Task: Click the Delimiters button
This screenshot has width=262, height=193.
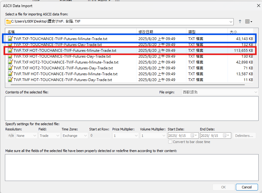Action: pos(244,136)
